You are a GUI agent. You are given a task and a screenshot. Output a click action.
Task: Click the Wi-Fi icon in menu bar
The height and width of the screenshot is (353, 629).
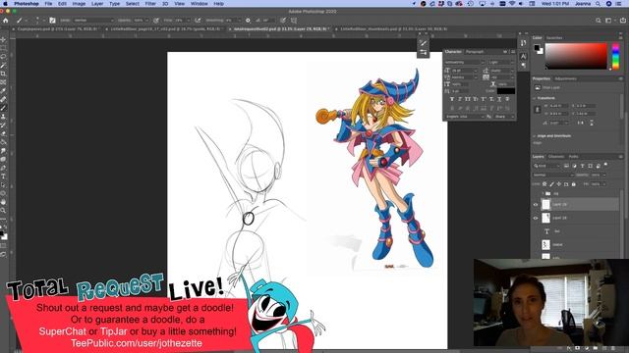point(512,4)
